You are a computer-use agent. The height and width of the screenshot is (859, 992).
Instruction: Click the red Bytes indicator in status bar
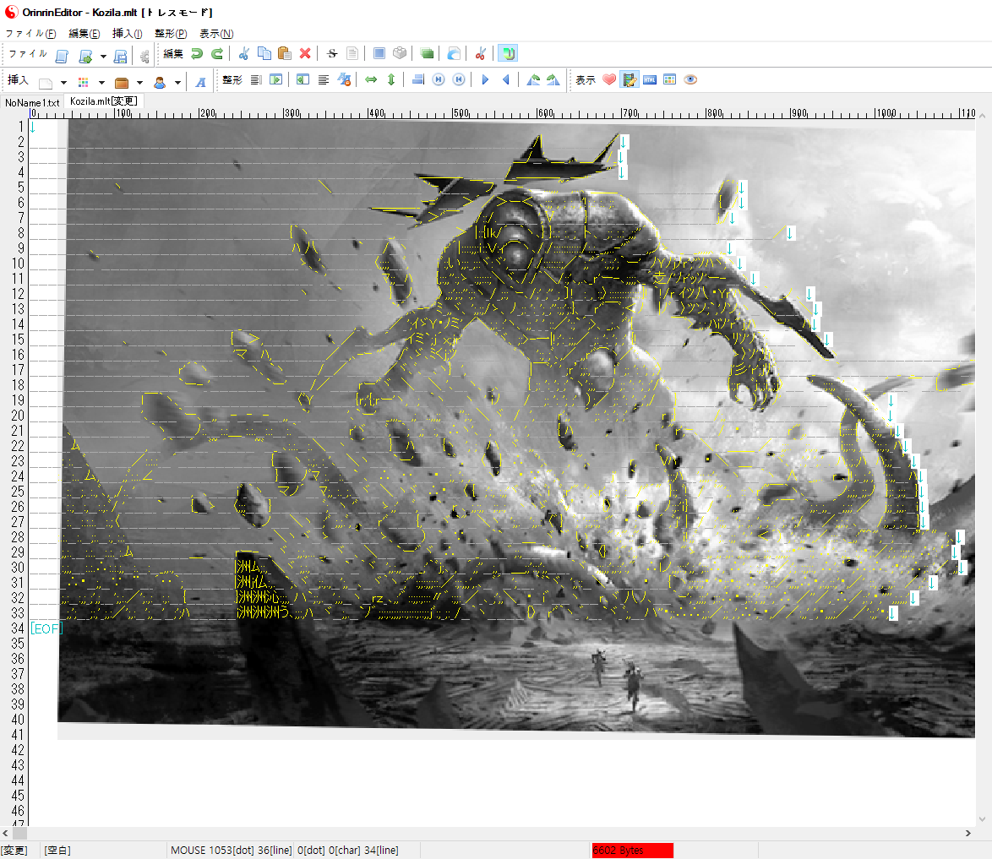point(632,850)
